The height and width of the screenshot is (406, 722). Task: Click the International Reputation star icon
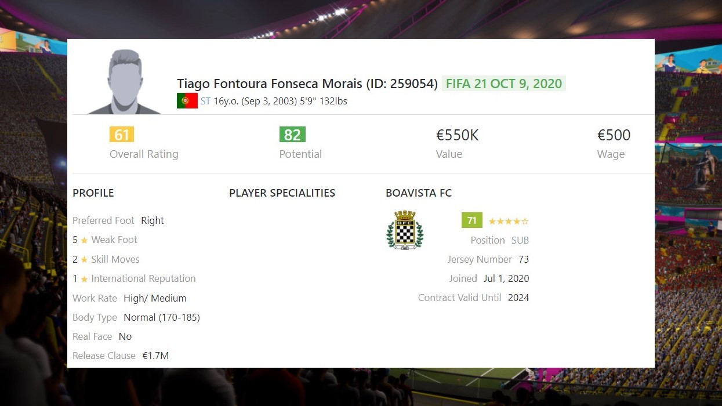click(x=84, y=279)
